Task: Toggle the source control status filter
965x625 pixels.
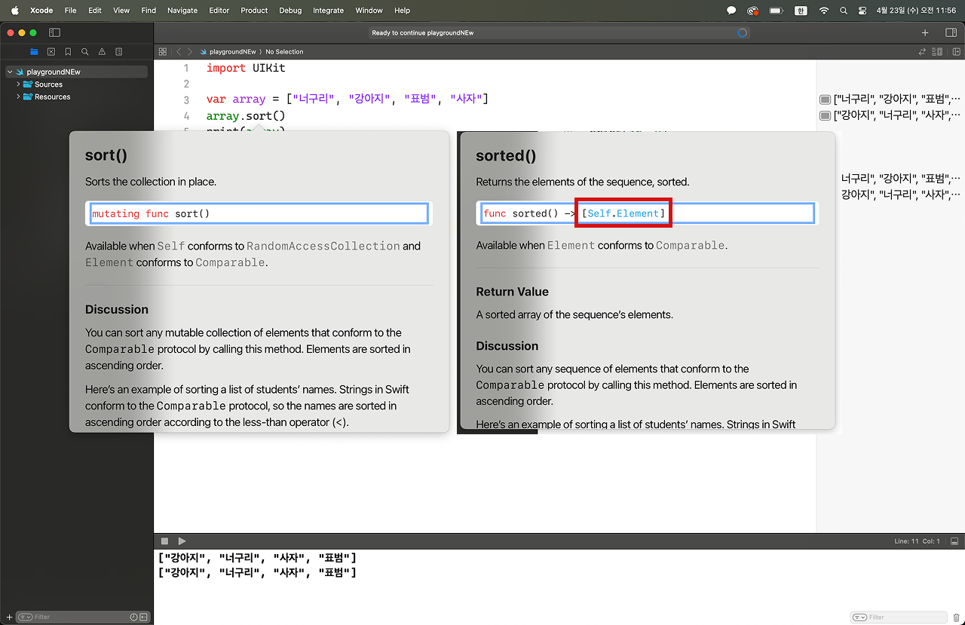Action: (142, 617)
